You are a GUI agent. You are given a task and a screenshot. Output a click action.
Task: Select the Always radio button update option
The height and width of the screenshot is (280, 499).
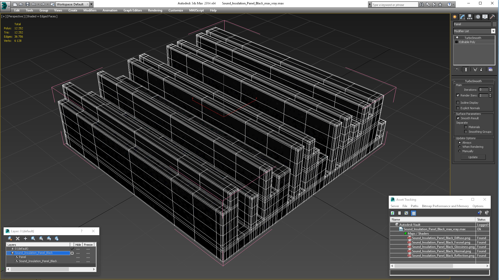coord(459,142)
